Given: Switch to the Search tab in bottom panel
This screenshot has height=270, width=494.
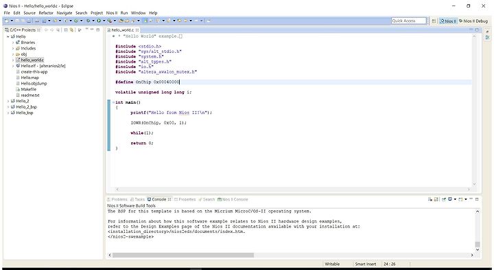Looking at the screenshot, I should click(x=207, y=199).
